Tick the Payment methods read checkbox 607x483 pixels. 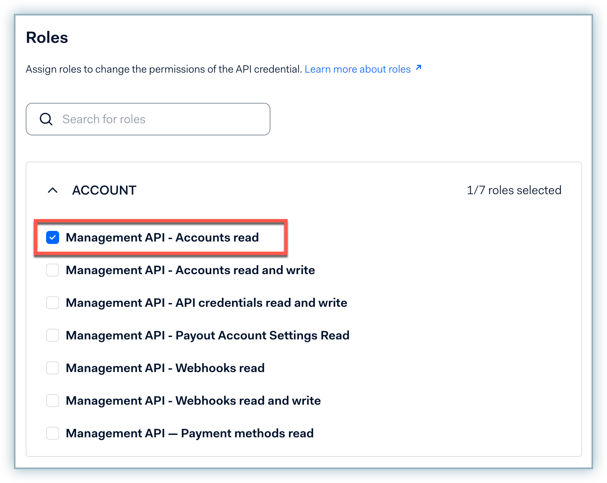pyautogui.click(x=53, y=433)
